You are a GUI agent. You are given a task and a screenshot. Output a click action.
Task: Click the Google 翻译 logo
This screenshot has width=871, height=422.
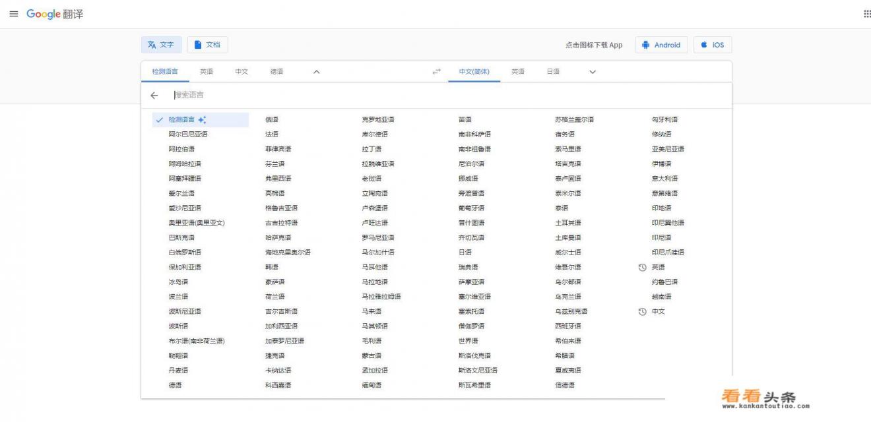pos(55,15)
